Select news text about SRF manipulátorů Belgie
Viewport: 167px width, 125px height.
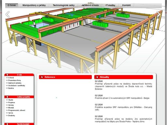(x=122, y=98)
